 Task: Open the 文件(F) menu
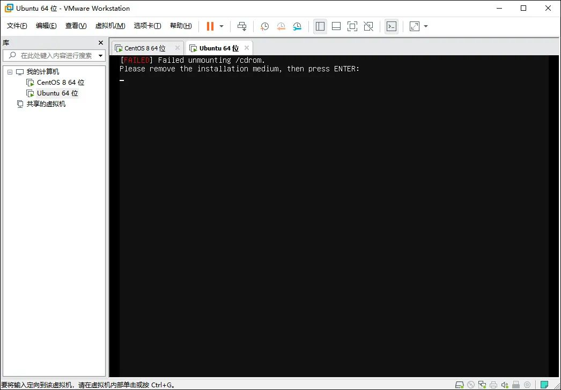coord(17,26)
